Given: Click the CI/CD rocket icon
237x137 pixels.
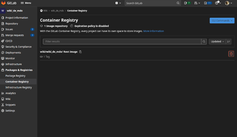Looking at the screenshot, I should pyautogui.click(x=3, y=41).
